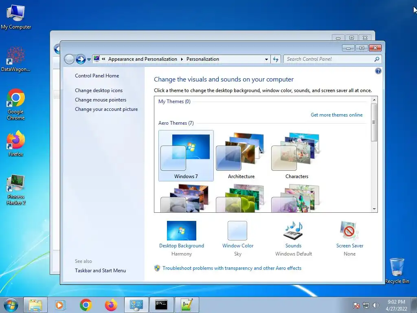Select the Characters theme
The height and width of the screenshot is (313, 417).
(296, 156)
